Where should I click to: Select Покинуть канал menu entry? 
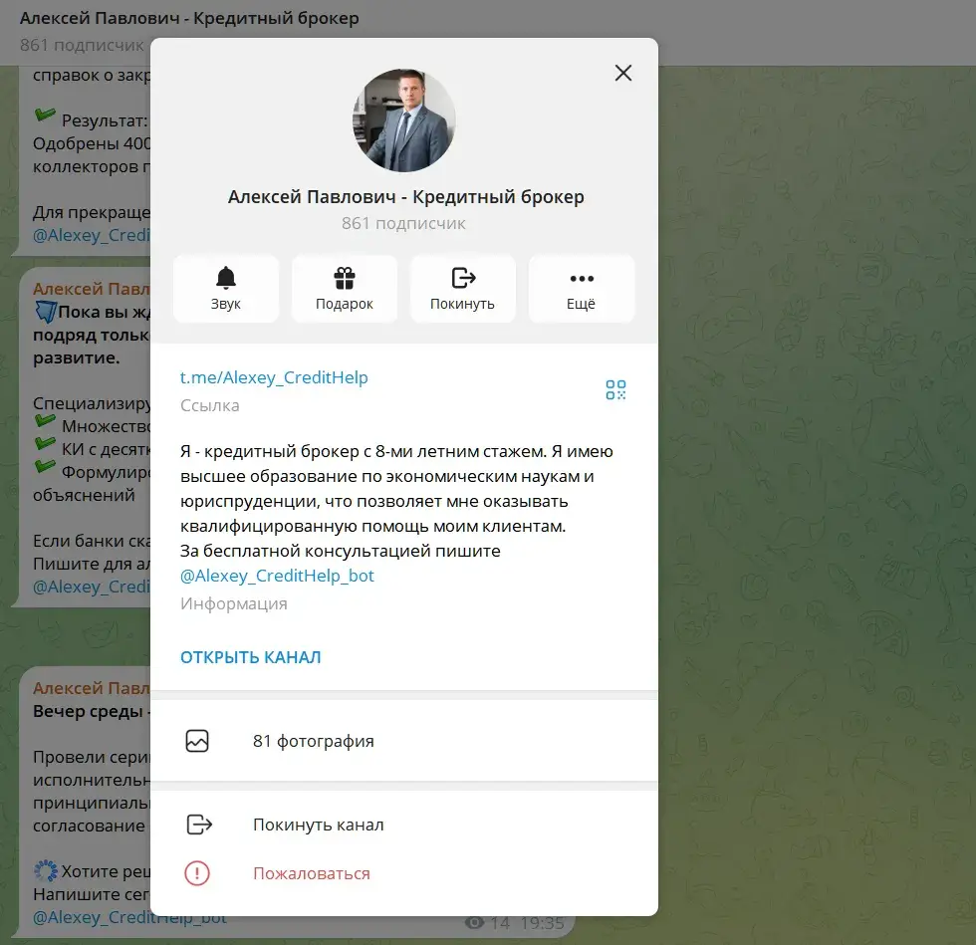click(404, 825)
